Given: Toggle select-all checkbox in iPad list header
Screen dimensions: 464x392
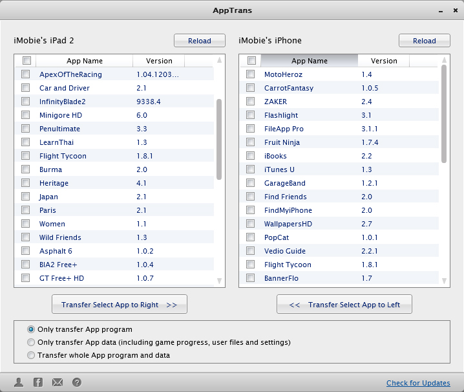Looking at the screenshot, I should pos(26,60).
